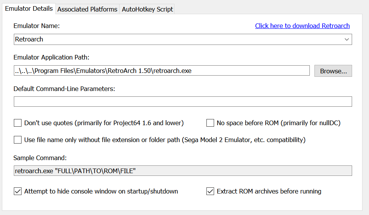Click the Sample Command label
The width and height of the screenshot is (369, 215).
tap(40, 158)
